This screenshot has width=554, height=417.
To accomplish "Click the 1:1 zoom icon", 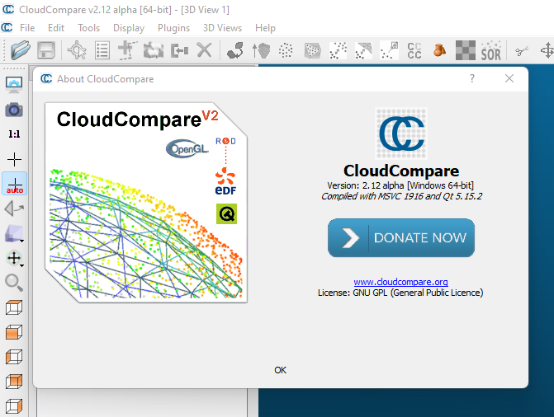I will [14, 134].
